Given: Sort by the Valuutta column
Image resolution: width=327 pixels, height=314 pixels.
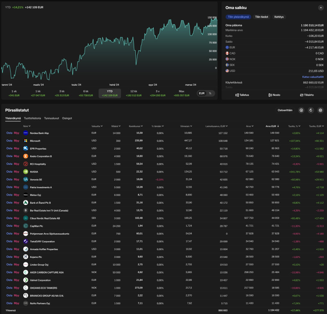Looking at the screenshot, I should coord(97,126).
